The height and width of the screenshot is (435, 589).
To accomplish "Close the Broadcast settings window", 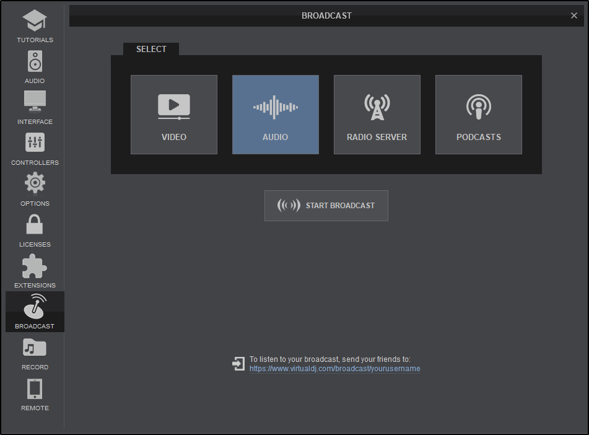I will tap(574, 16).
